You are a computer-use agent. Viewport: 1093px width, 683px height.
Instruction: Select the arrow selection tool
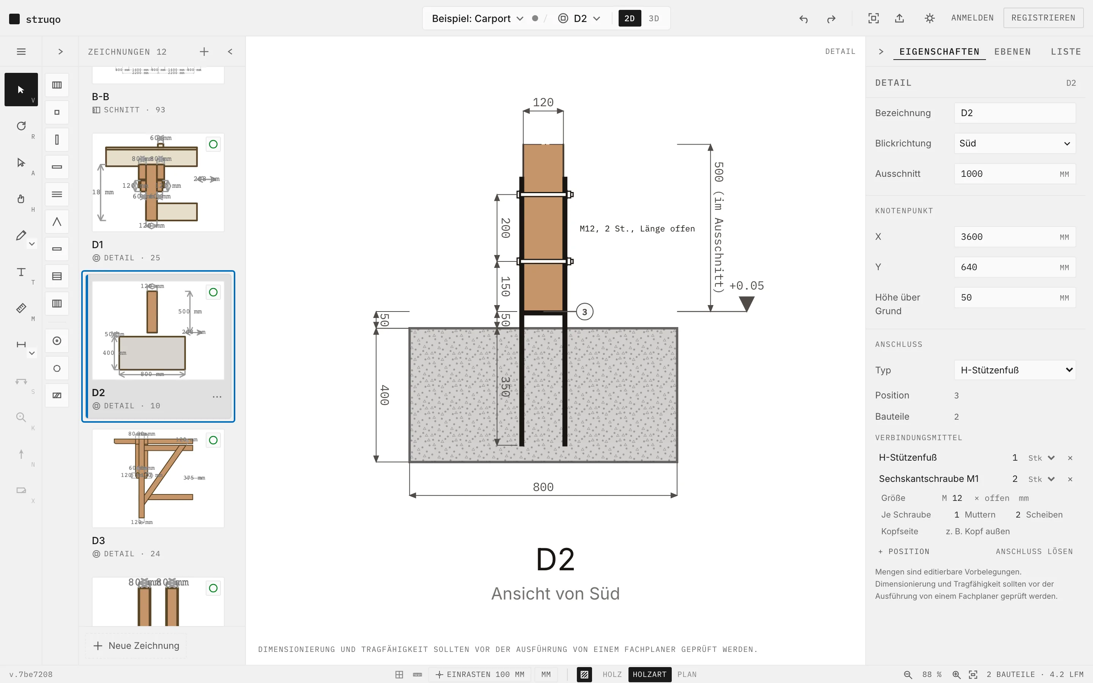[21, 90]
